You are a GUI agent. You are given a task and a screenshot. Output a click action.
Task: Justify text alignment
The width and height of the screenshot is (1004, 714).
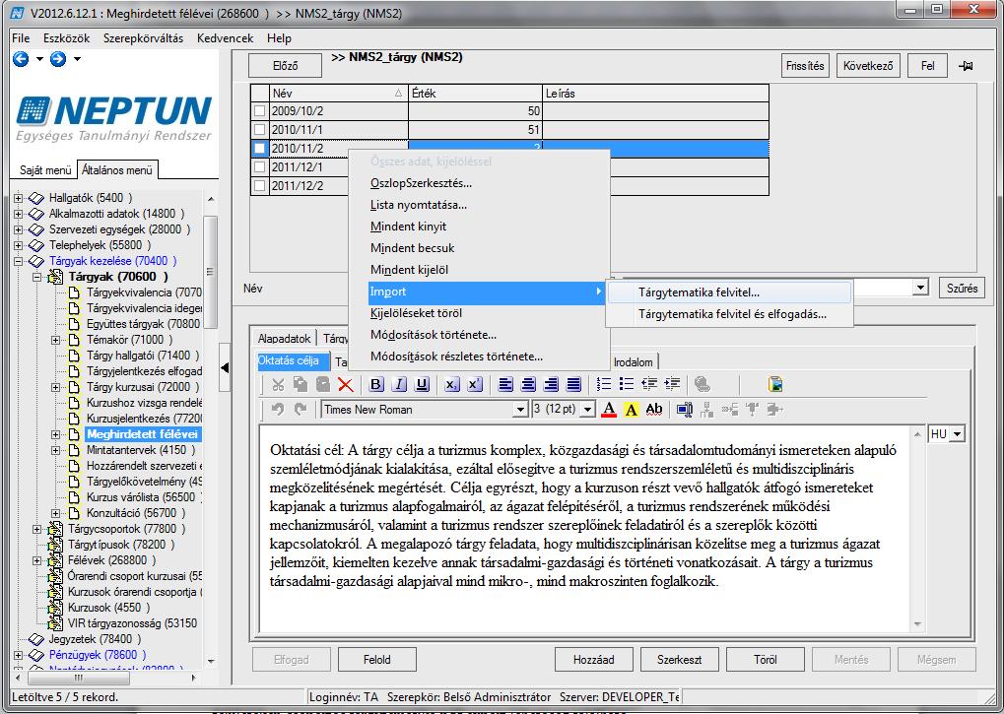point(573,384)
